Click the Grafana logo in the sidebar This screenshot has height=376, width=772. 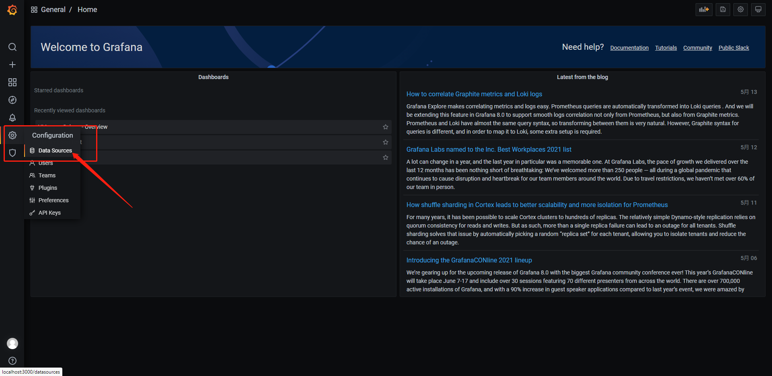click(x=12, y=10)
